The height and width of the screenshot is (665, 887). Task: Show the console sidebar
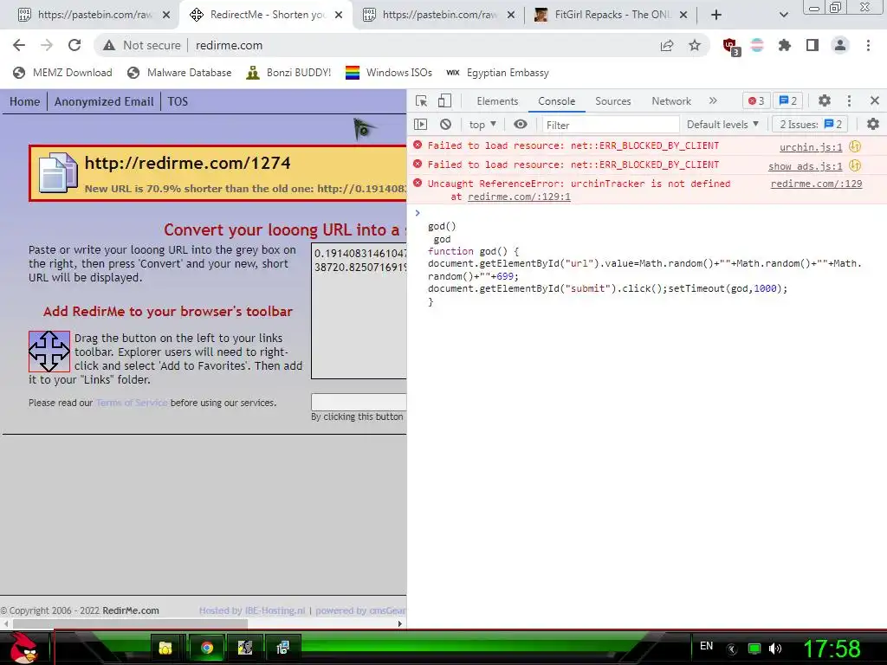pos(420,125)
